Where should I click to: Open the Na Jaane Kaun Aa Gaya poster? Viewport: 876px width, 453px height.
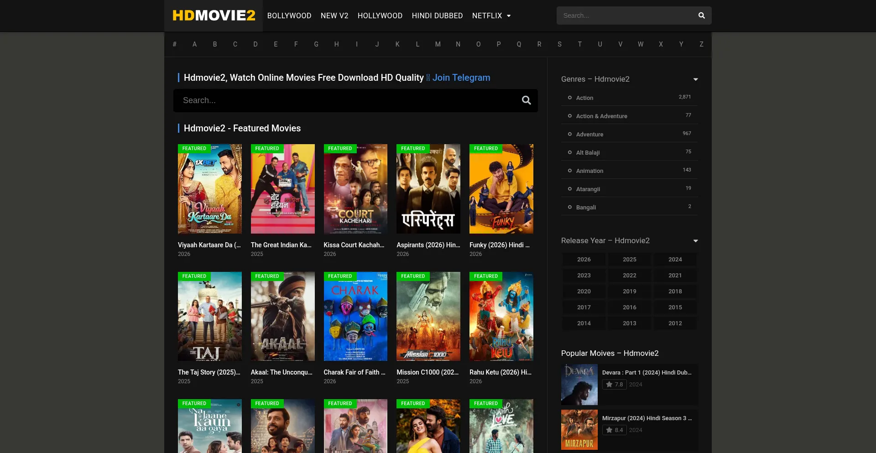[x=210, y=426]
